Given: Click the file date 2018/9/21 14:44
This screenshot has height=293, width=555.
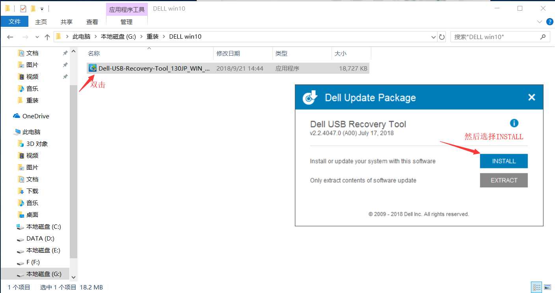Looking at the screenshot, I should 240,68.
